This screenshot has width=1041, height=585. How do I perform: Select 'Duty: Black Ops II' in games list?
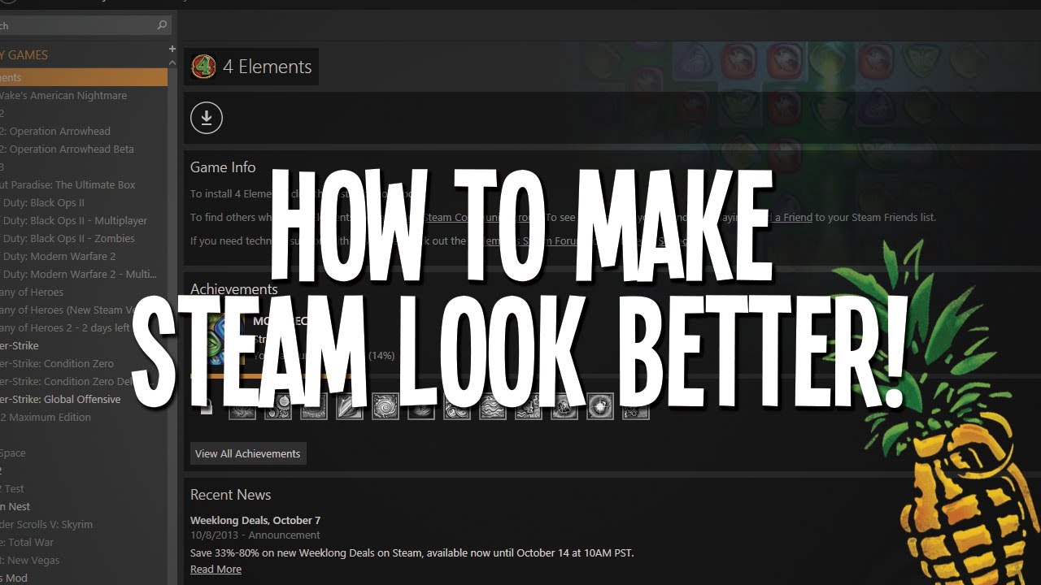click(42, 202)
